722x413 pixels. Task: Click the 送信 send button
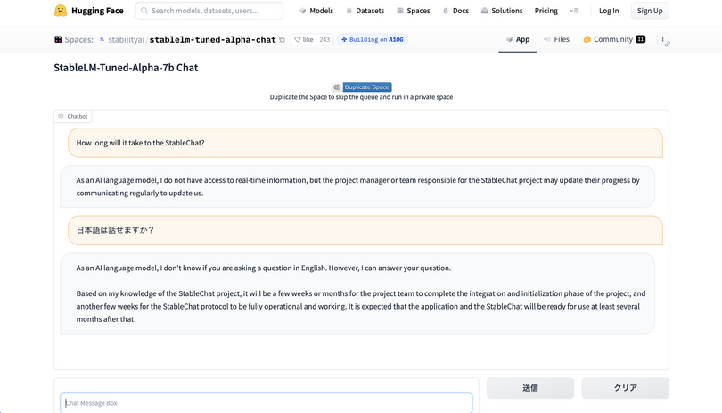530,388
